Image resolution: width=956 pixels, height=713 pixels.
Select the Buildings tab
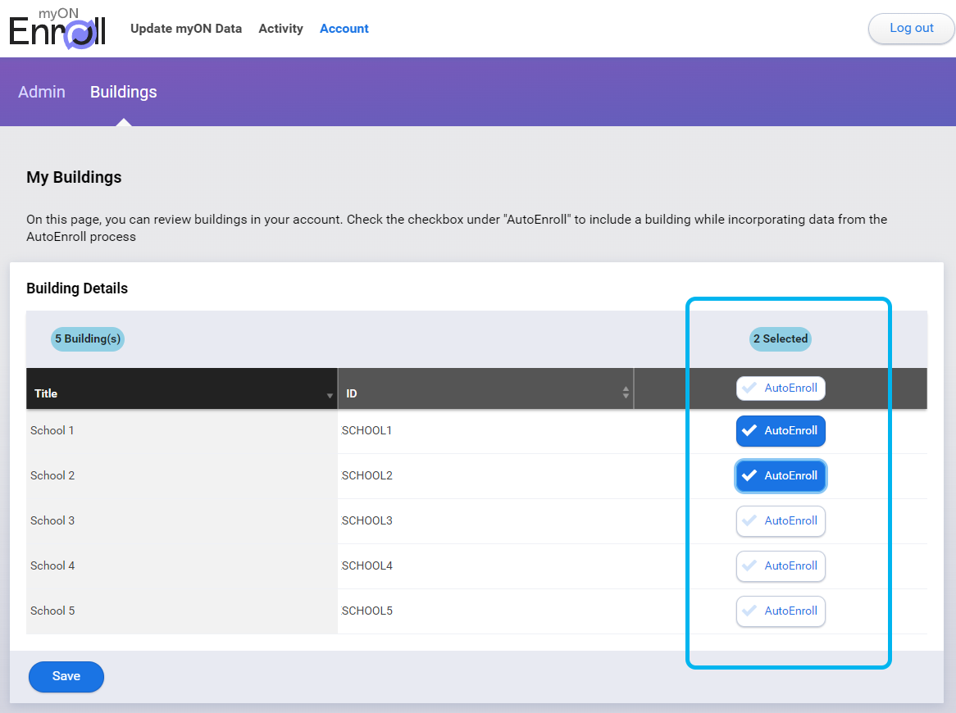pyautogui.click(x=123, y=92)
